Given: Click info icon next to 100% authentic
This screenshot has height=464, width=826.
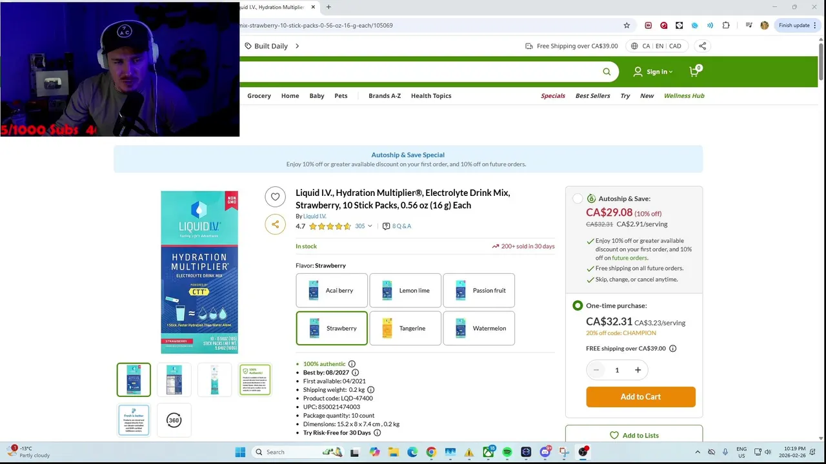Looking at the screenshot, I should click(352, 364).
